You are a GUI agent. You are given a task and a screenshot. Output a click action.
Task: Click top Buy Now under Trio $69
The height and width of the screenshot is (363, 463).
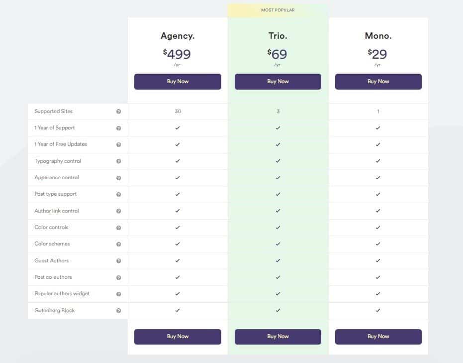[x=278, y=82]
